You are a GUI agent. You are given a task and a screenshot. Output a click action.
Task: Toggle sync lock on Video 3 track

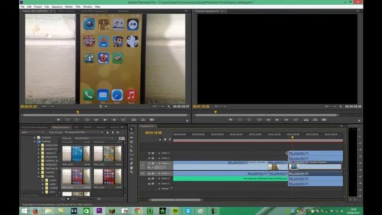coord(153,153)
